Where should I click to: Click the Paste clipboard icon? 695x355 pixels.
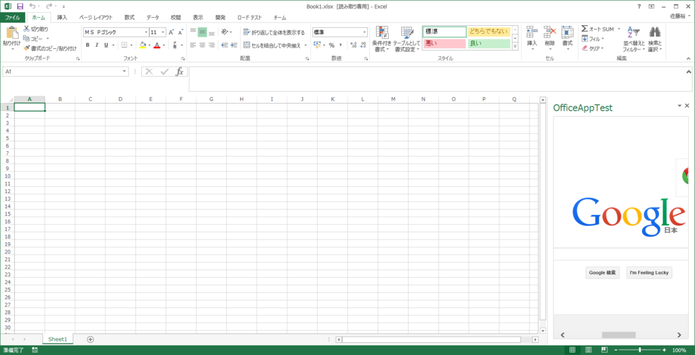12,33
